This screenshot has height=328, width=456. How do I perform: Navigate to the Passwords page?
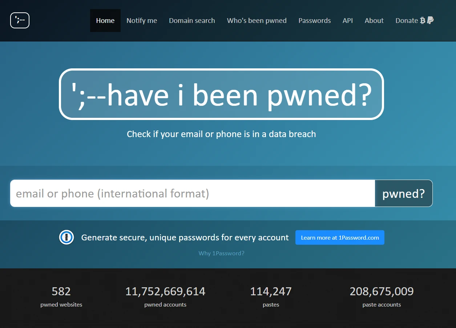[315, 21]
